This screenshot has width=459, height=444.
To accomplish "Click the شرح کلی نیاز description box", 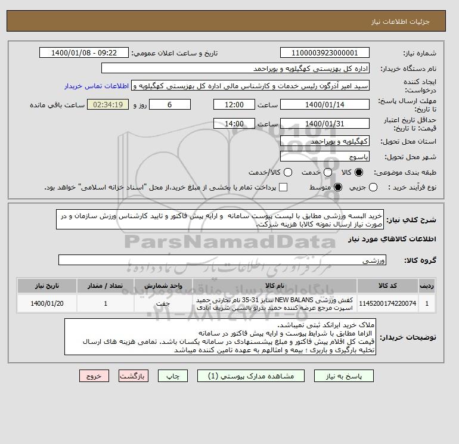I will 220,219.
